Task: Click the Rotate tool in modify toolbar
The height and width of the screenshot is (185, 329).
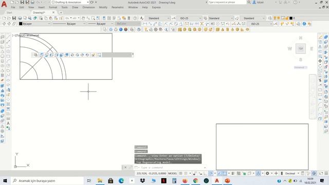Action: tap(320, 66)
